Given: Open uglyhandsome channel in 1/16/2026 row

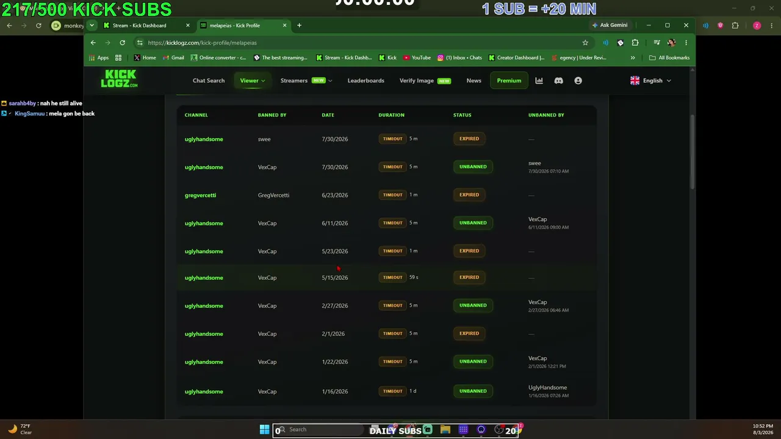Looking at the screenshot, I should pyautogui.click(x=204, y=391).
